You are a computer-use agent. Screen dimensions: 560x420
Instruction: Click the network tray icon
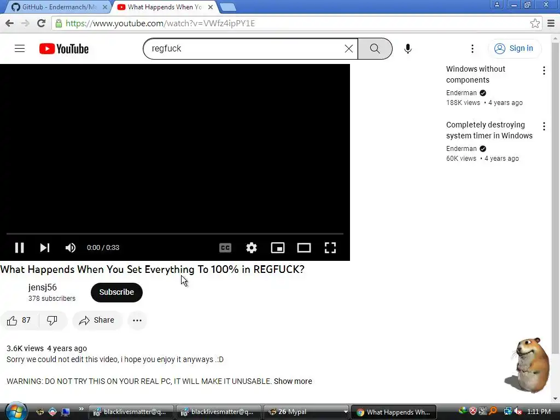coord(507,411)
